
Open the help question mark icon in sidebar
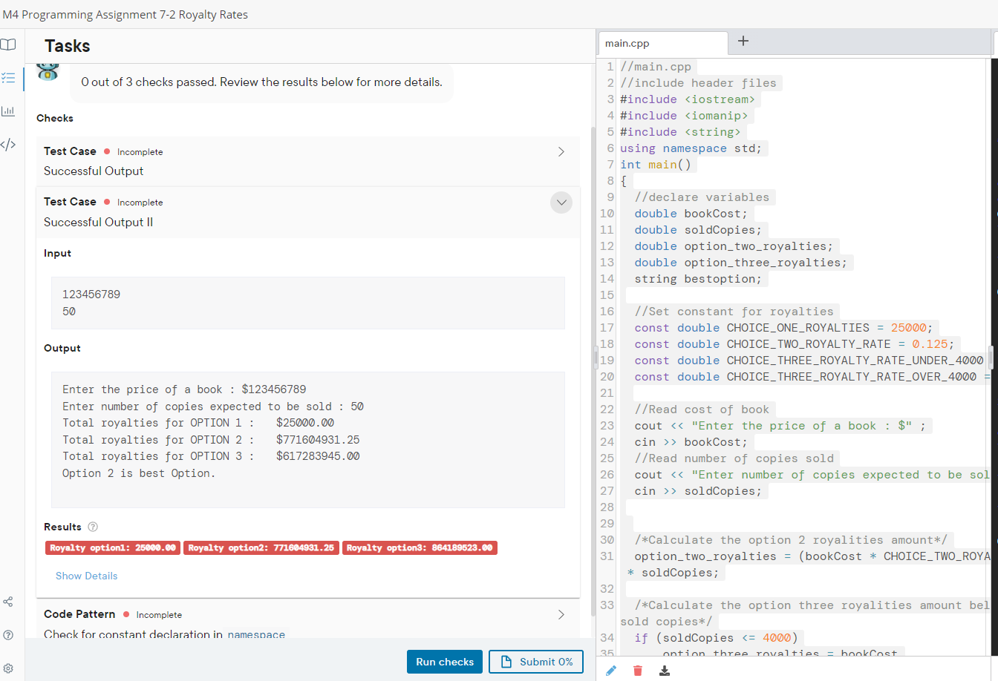click(x=8, y=635)
